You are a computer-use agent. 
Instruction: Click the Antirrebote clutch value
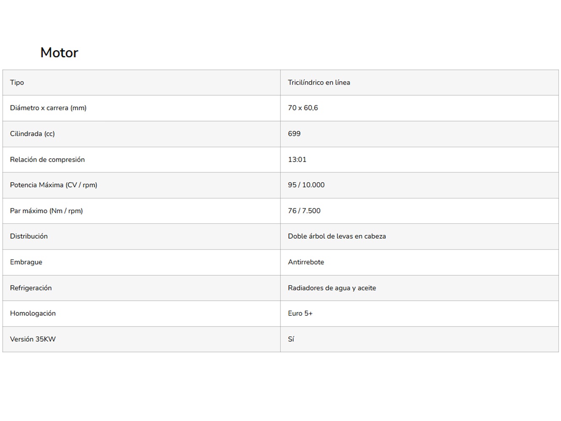[x=306, y=262]
